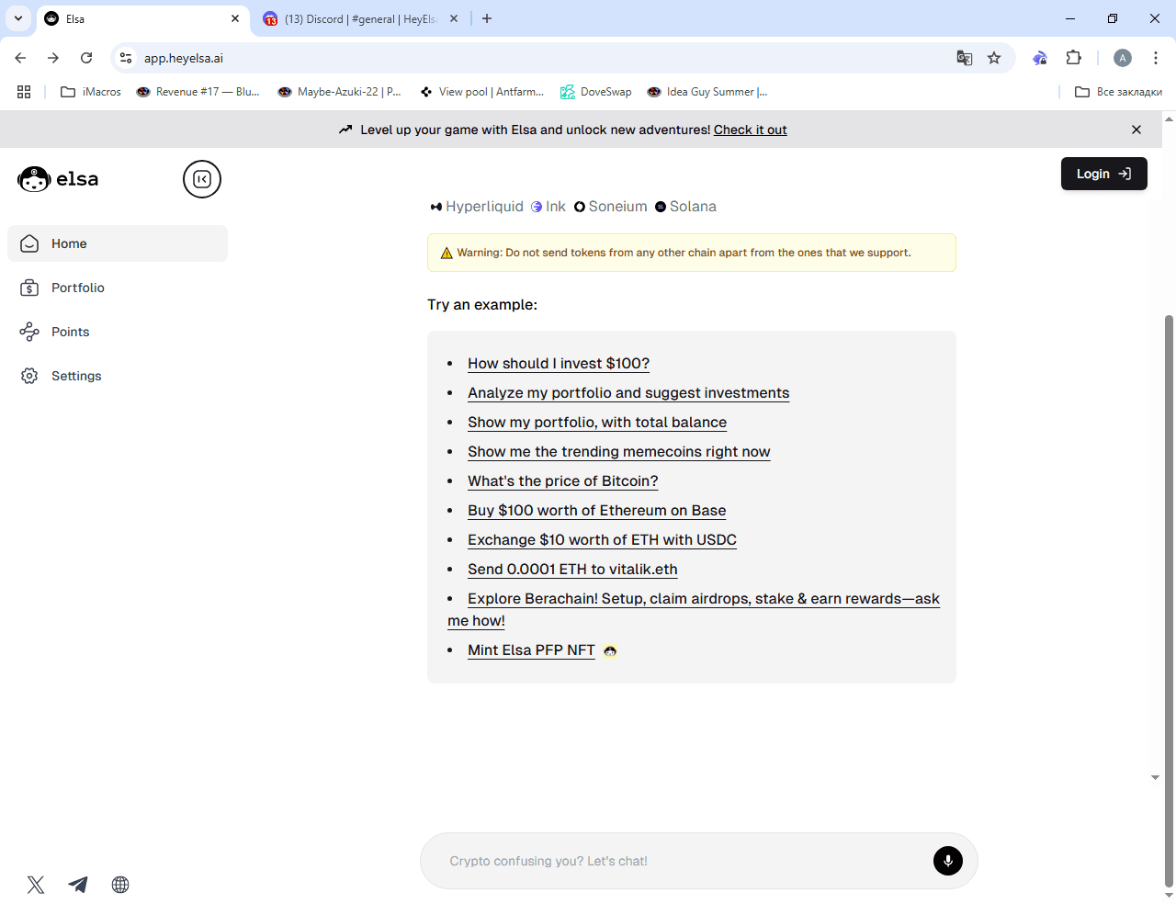
Task: Open Points in the sidebar
Action: (x=118, y=332)
